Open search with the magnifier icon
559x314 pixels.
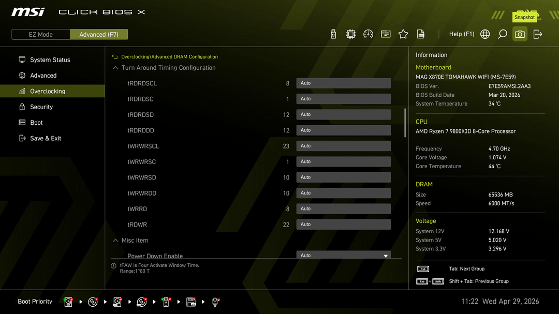coord(502,34)
